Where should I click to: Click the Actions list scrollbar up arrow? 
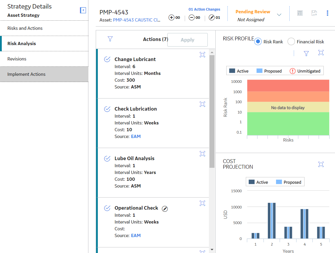click(x=212, y=52)
